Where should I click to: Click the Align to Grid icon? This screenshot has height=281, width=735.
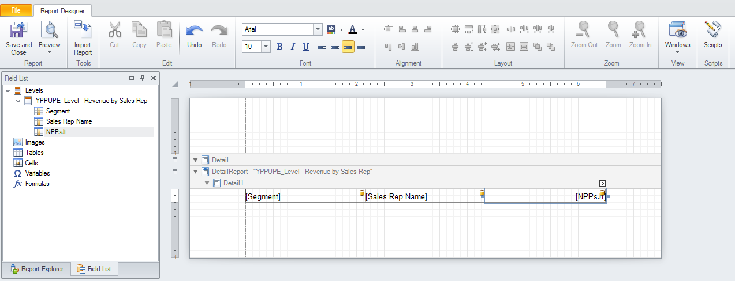coord(388,29)
